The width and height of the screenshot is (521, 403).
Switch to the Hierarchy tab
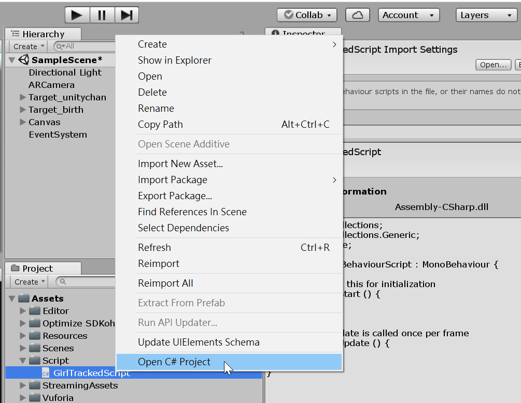point(43,34)
